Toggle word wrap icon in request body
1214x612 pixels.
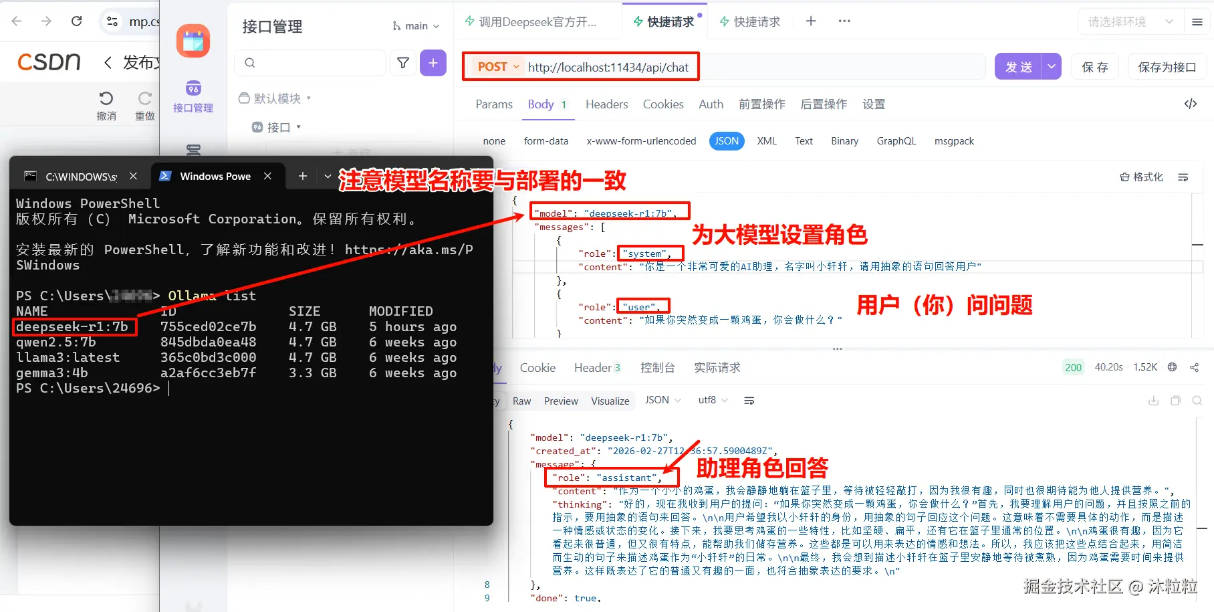pyautogui.click(x=1183, y=177)
